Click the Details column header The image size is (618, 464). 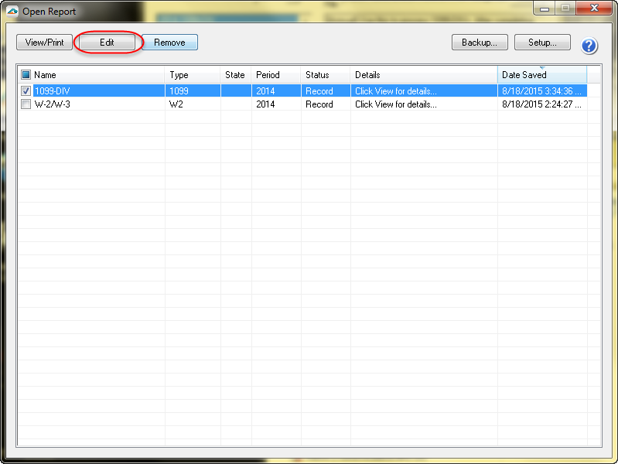(x=422, y=75)
